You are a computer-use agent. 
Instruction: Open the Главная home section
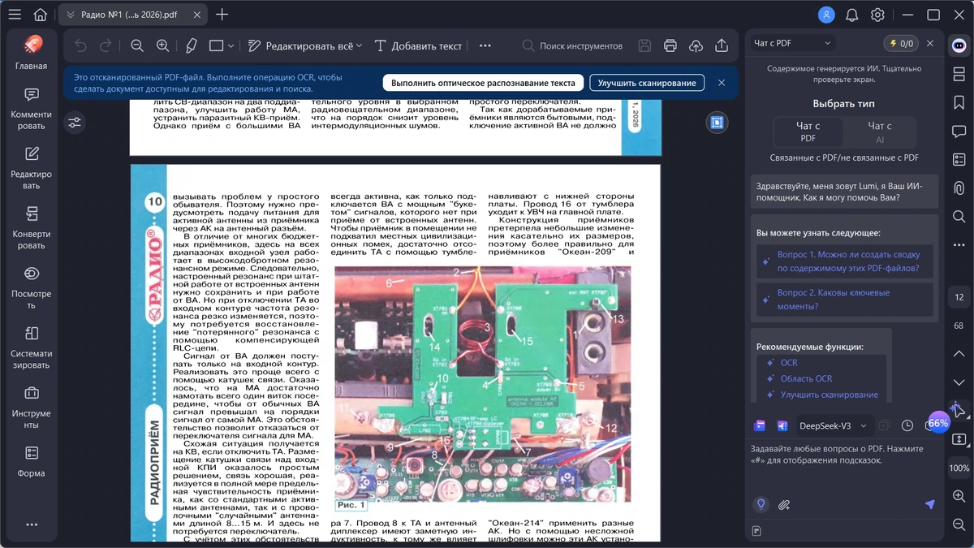(32, 53)
